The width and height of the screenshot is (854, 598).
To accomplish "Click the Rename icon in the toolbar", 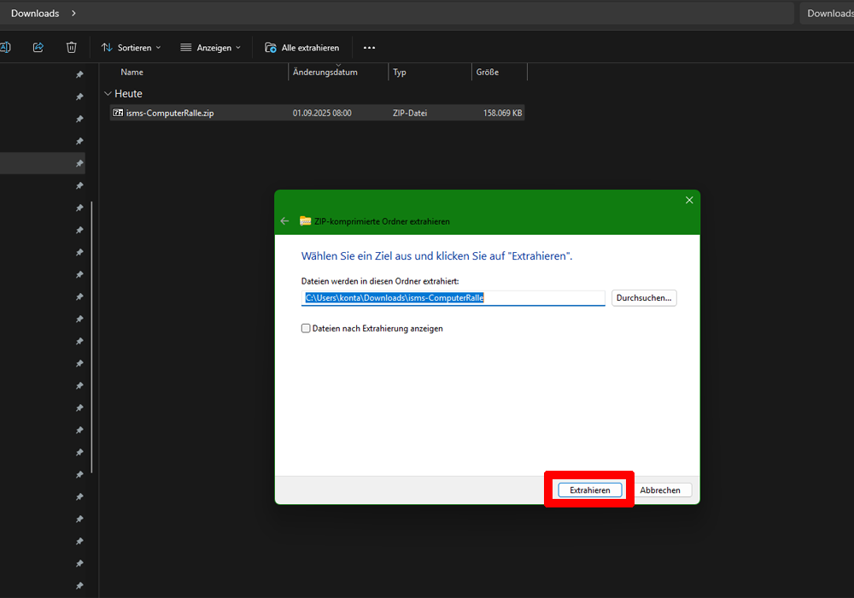I will (4, 48).
